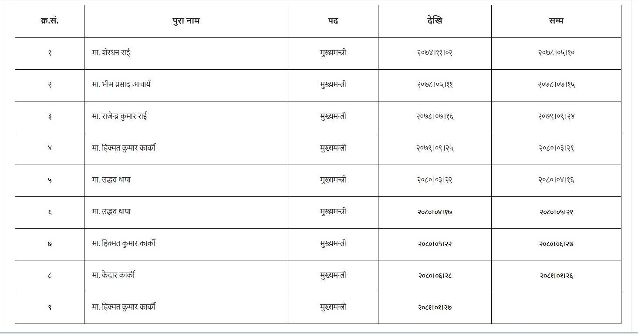Screen dimensions: 638x334
Task: Click the empty सम्म cell in the last row
Action: (556, 307)
